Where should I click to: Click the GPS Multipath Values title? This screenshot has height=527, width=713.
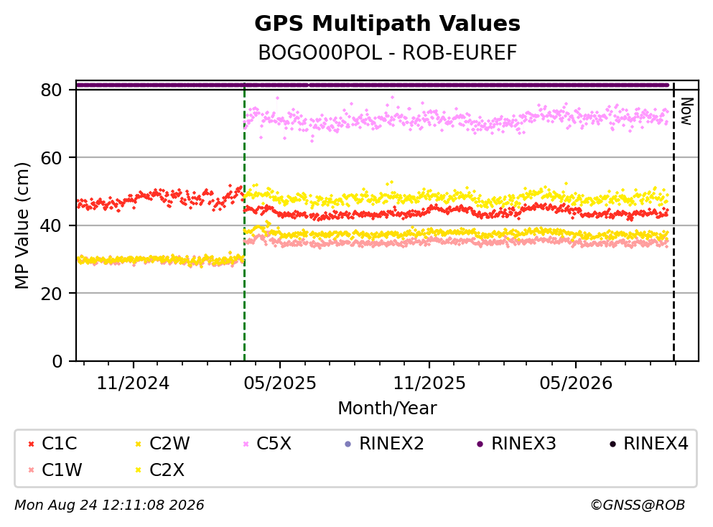[x=388, y=24]
